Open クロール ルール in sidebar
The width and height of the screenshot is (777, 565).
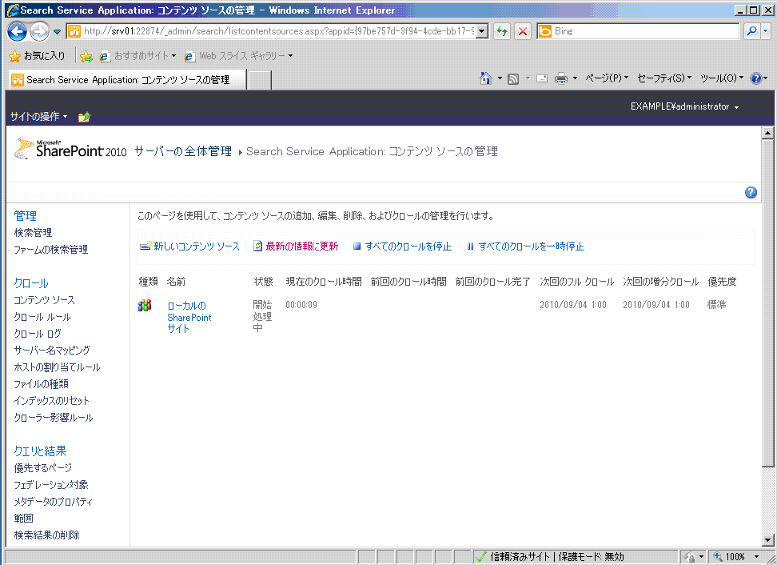pos(42,317)
